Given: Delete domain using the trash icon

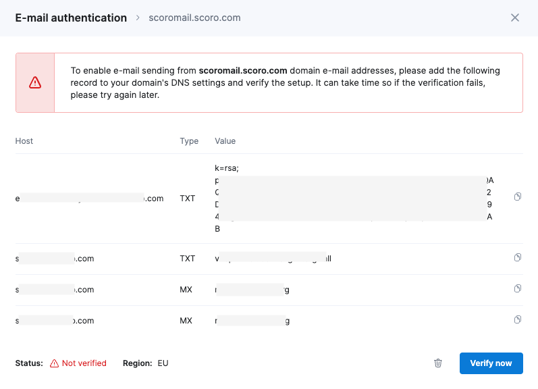Looking at the screenshot, I should pyautogui.click(x=438, y=363).
